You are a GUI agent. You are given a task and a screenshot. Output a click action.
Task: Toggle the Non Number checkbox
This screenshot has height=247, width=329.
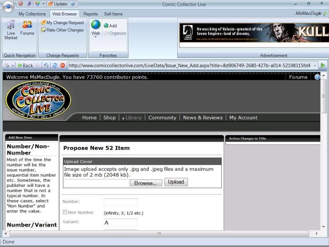click(x=65, y=212)
